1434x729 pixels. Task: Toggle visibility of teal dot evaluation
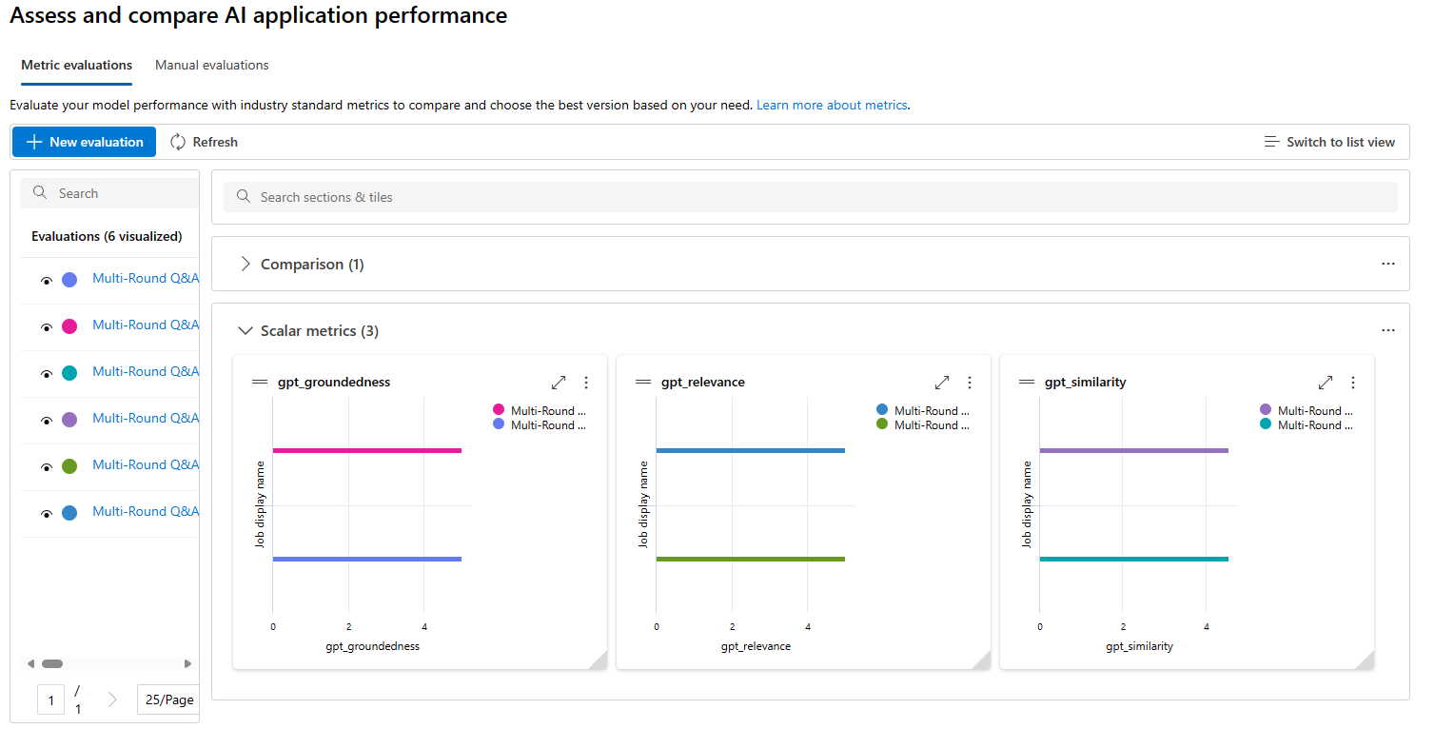click(46, 373)
